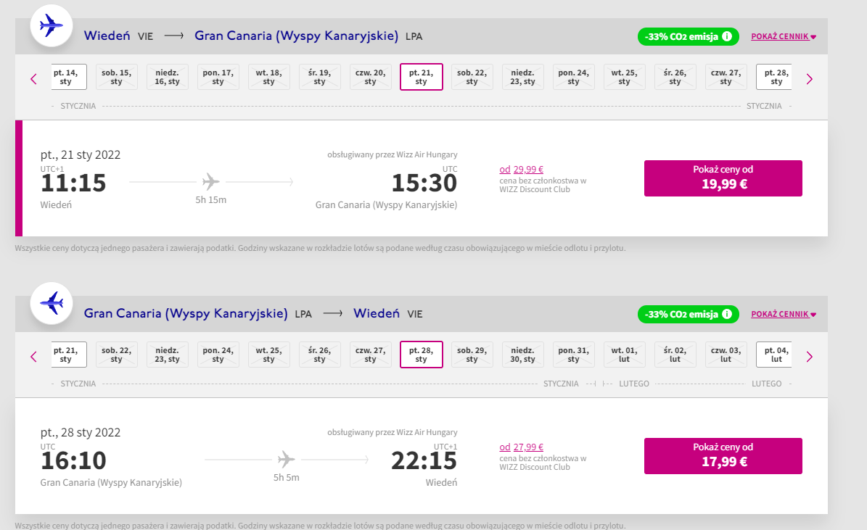Click flight duration 5h 5m
The width and height of the screenshot is (867, 530).
pos(287,477)
